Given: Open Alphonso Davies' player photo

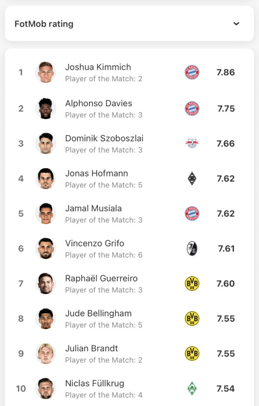Looking at the screenshot, I should [x=46, y=109].
